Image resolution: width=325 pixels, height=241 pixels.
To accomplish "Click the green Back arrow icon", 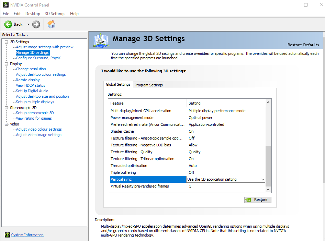I will point(8,24).
